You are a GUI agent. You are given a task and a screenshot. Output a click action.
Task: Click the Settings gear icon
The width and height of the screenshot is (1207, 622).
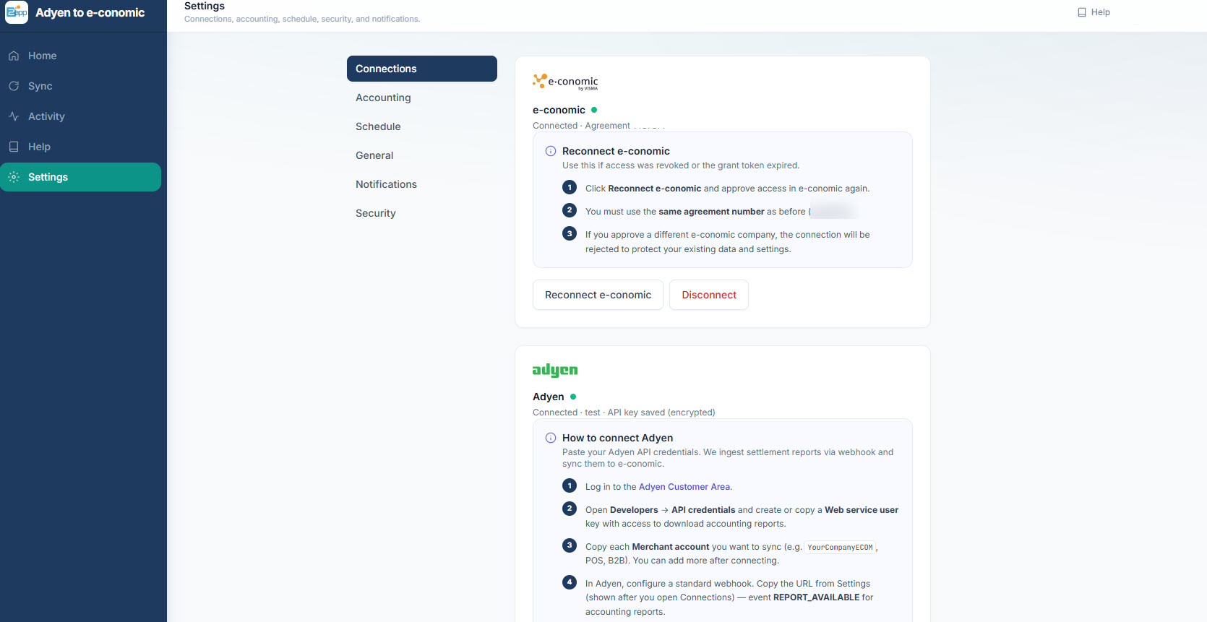tap(14, 177)
